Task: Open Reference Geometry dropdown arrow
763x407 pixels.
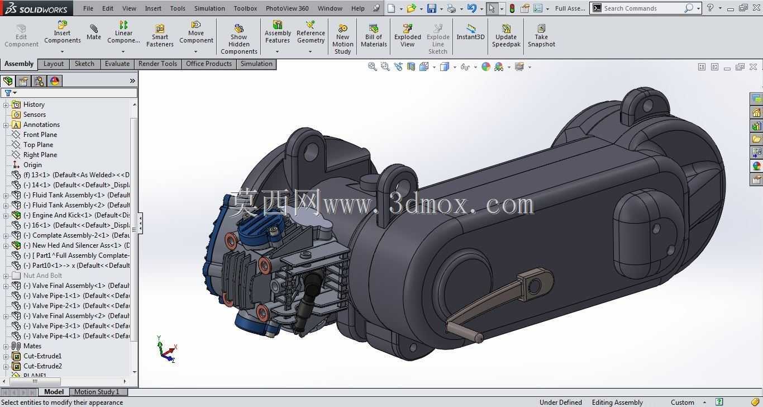Action: pos(310,51)
